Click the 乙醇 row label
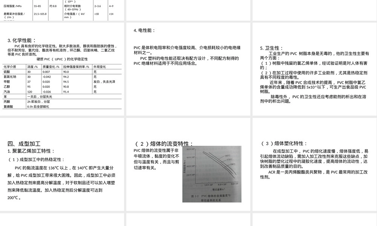 coord(7,87)
